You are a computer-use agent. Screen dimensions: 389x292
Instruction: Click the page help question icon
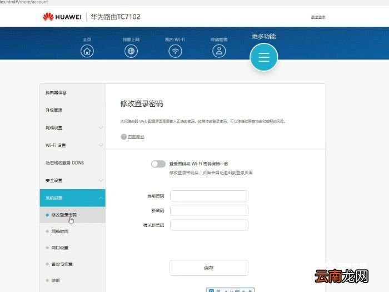pos(123,137)
